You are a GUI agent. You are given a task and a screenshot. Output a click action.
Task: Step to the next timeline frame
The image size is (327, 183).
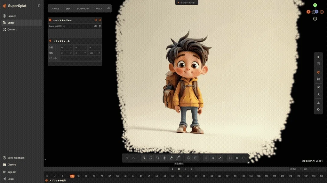tap(185, 169)
